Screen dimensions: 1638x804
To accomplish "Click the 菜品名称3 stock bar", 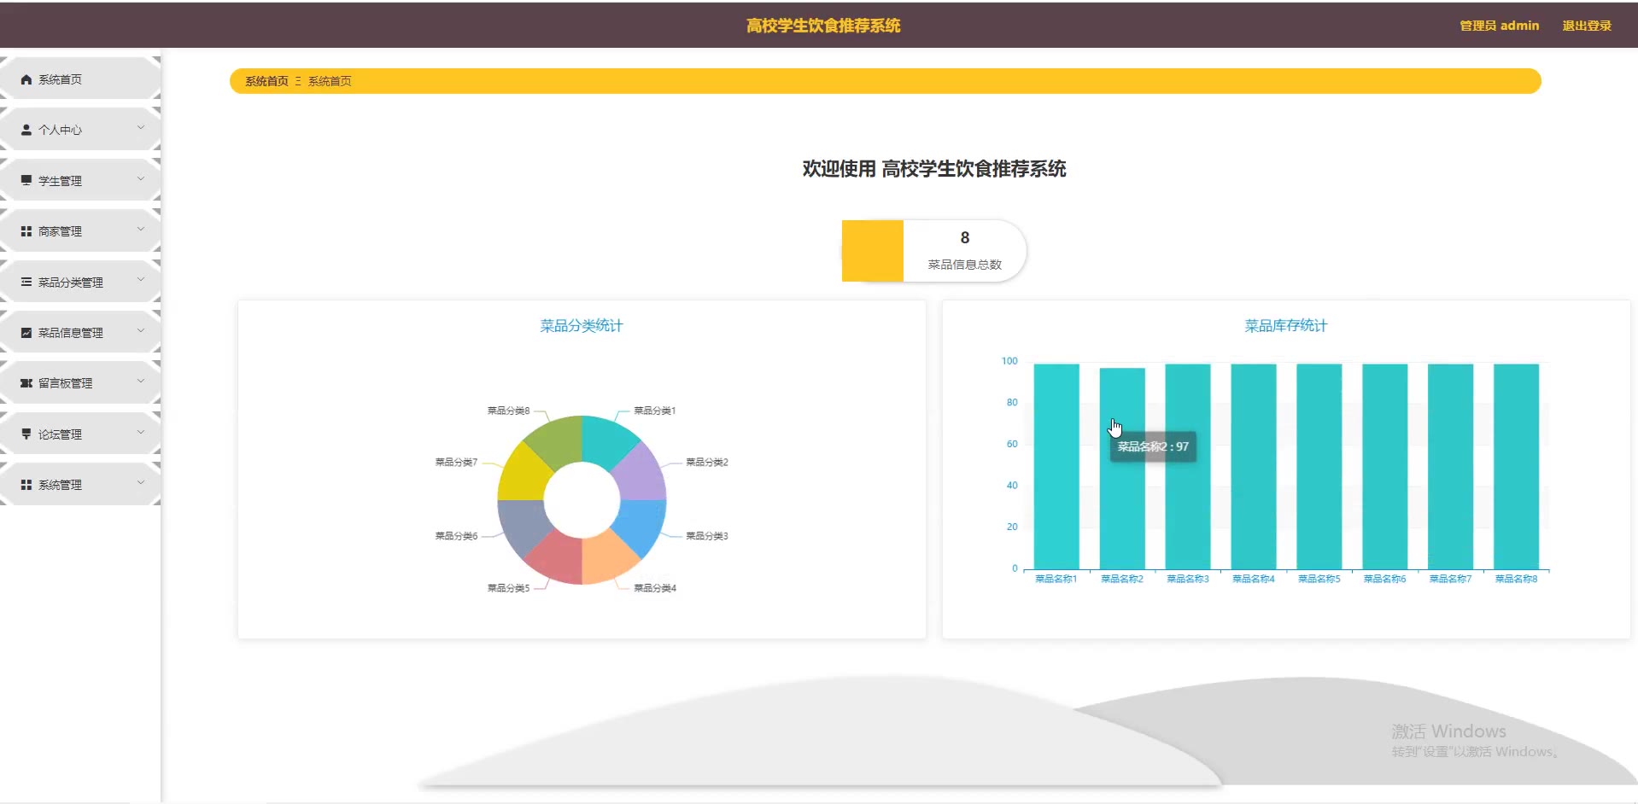I will tap(1188, 467).
